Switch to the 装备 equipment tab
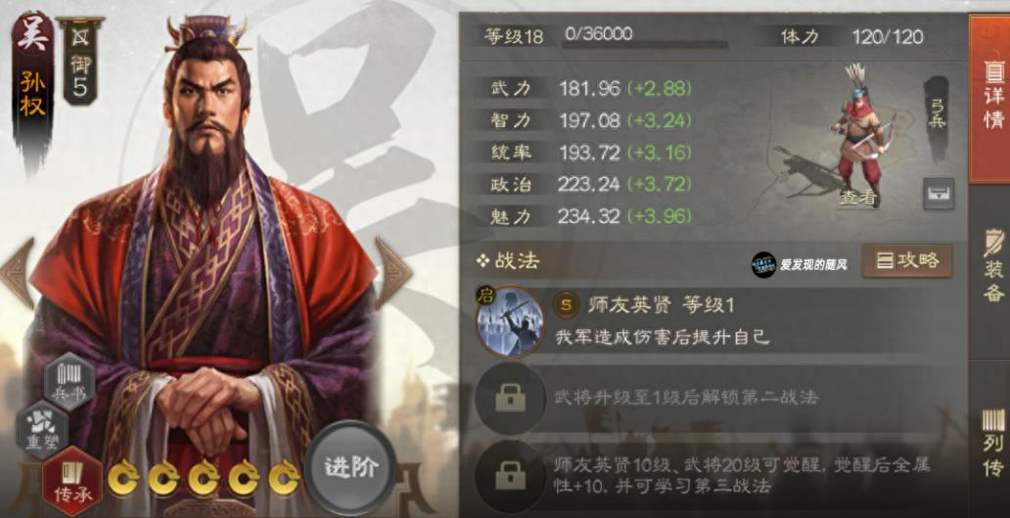 coord(992,264)
